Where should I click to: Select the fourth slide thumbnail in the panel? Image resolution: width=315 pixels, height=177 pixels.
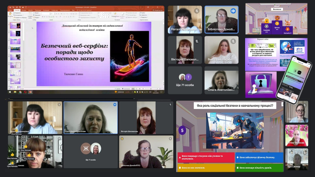(x=15, y=49)
